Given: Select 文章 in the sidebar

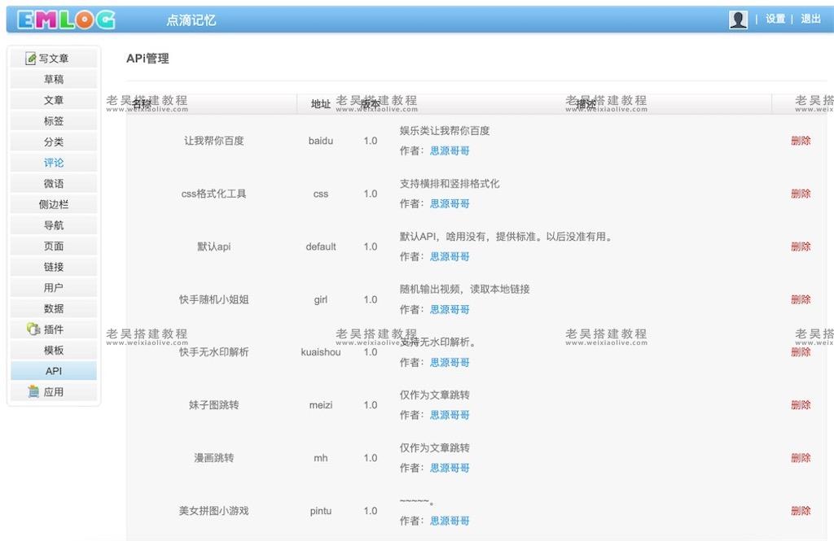Looking at the screenshot, I should coord(53,99).
